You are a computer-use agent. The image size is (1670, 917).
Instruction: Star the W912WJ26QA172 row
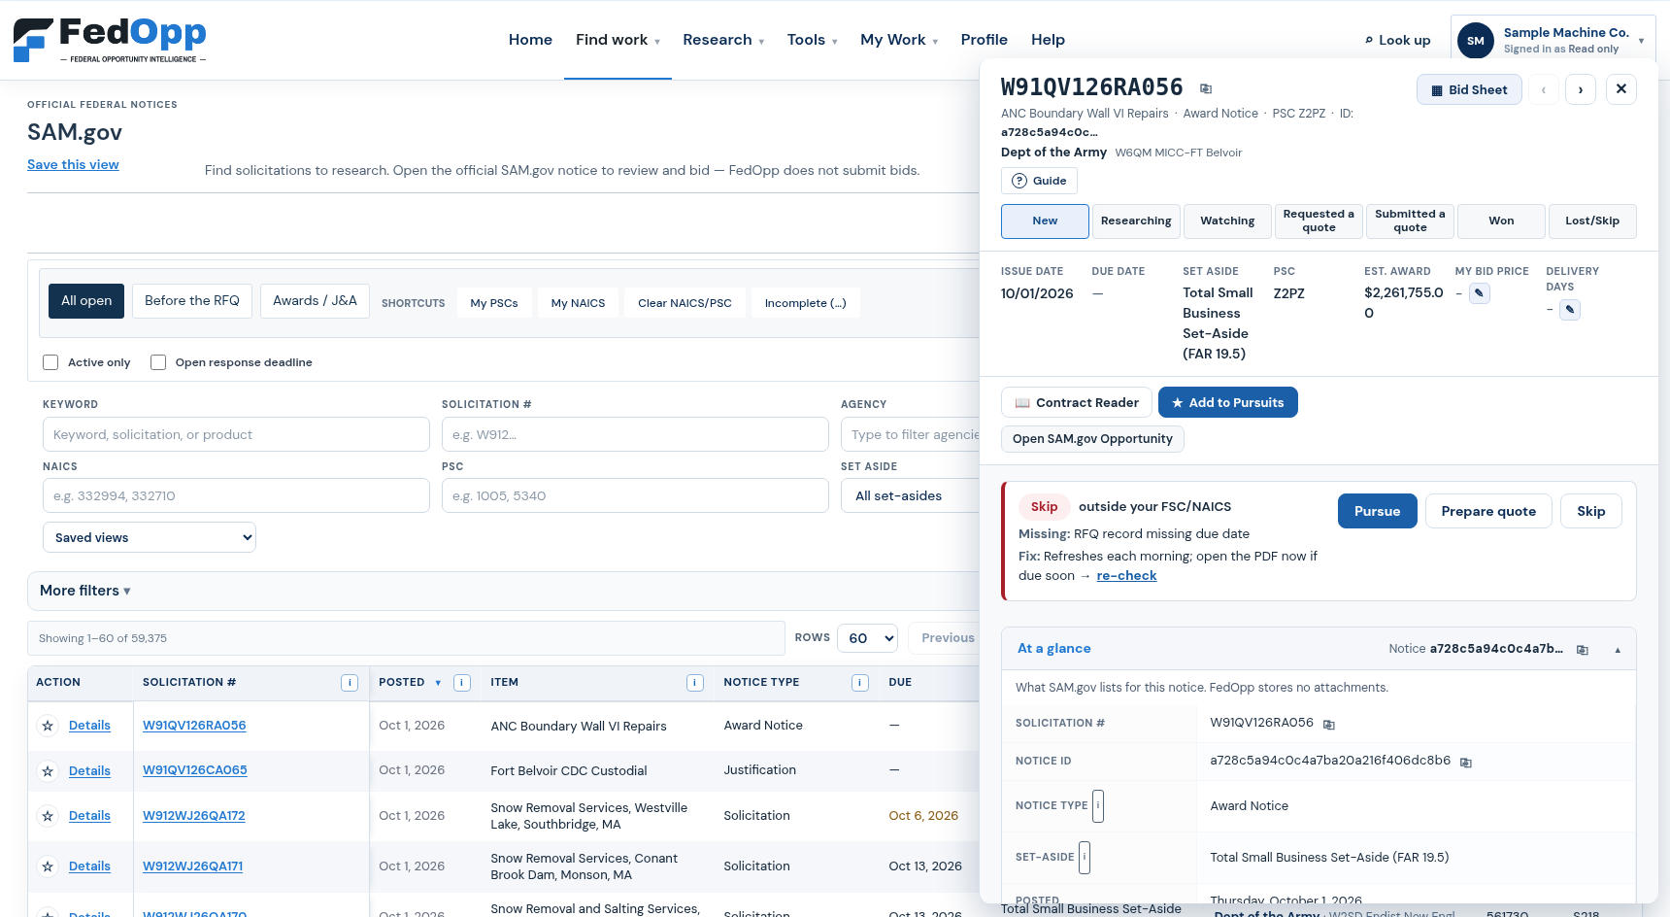[x=48, y=816]
